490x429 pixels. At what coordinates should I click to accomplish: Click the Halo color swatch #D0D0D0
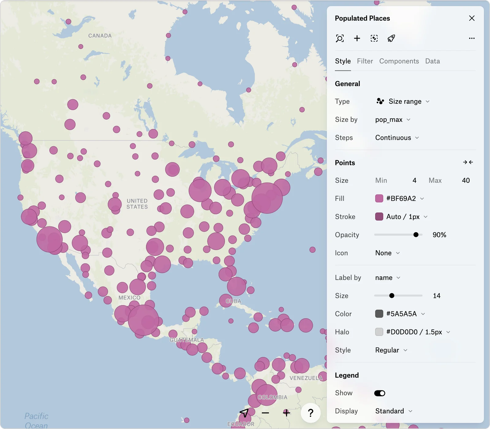[379, 332]
